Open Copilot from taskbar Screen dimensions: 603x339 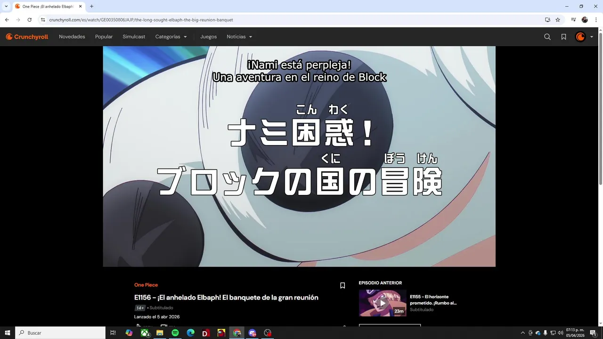click(129, 333)
